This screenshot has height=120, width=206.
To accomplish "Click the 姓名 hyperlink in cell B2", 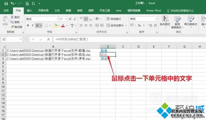I will [104, 54].
